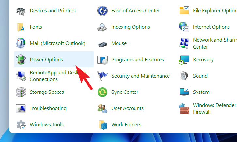Open Programs and Features link
This screenshot has height=142, width=237.
[x=137, y=60]
